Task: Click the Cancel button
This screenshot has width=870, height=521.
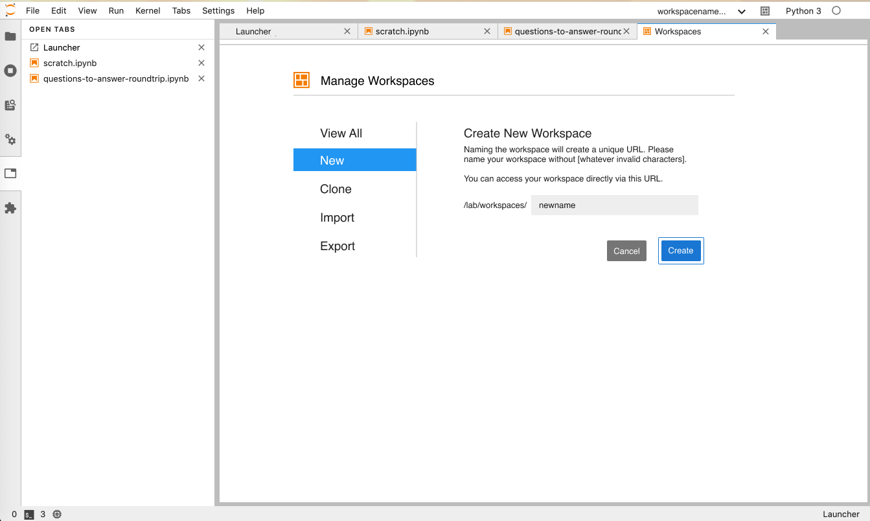Action: point(626,251)
